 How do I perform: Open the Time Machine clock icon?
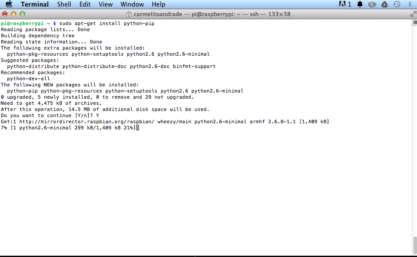tap(396, 4)
